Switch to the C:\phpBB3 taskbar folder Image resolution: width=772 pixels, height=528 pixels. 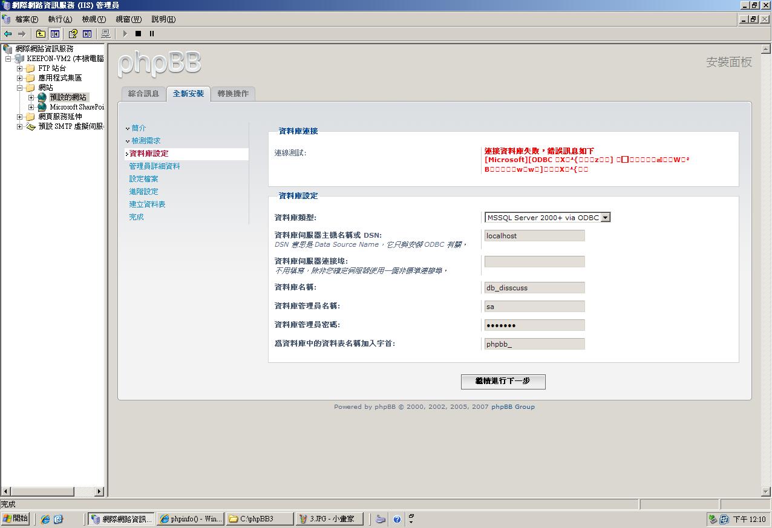pyautogui.click(x=259, y=519)
